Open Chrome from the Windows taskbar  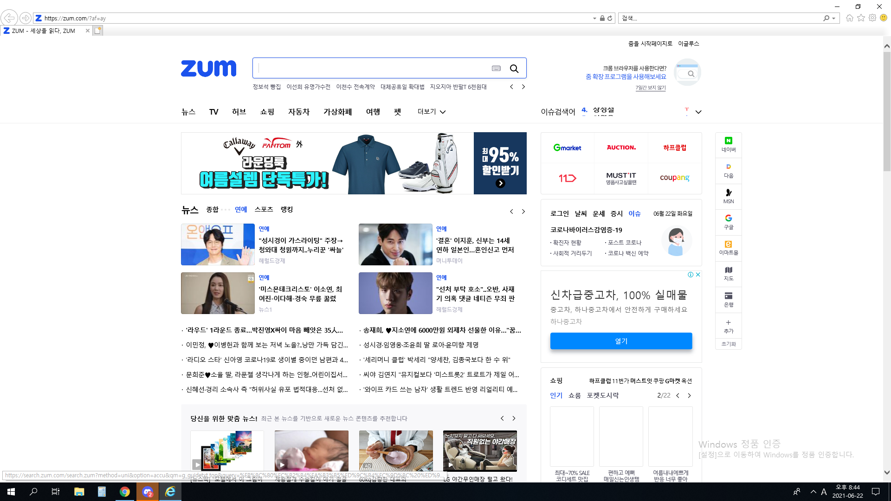tap(124, 492)
